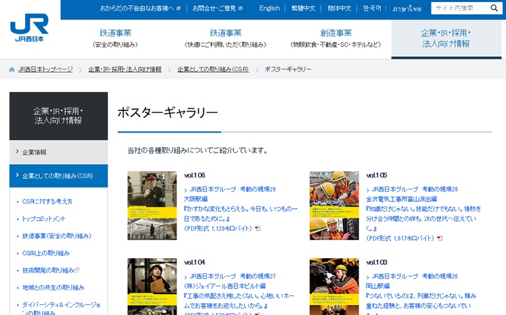Image resolution: width=506 pixels, height=315 pixels.
Task: Open vol.106 poster thumbnail
Action: click(x=152, y=206)
